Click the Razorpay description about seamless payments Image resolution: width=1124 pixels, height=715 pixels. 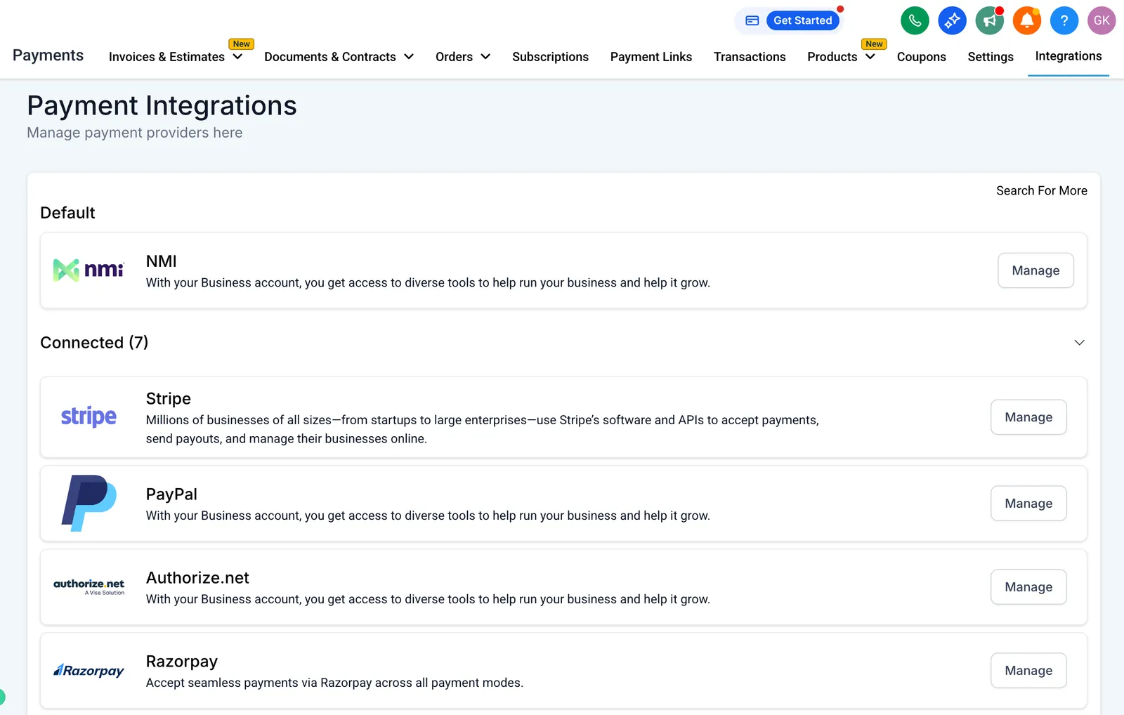334,683
